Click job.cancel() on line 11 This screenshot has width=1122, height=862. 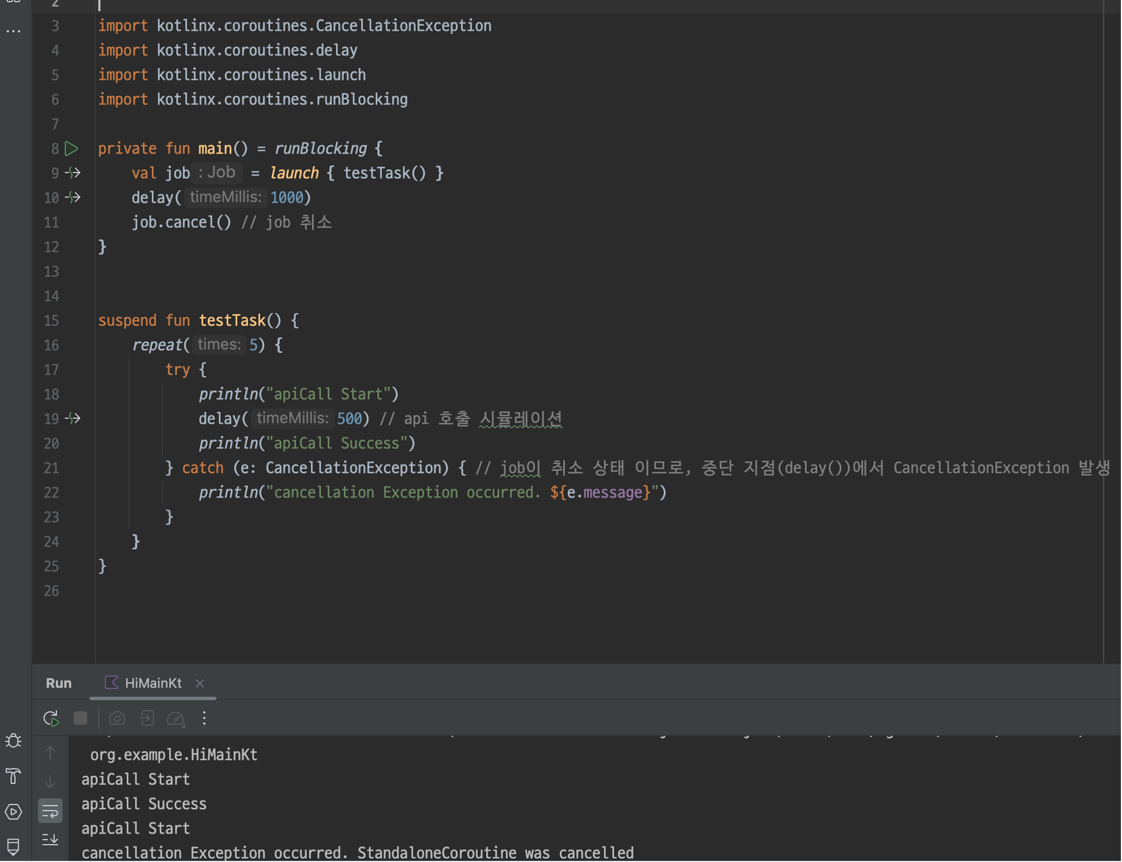point(181,222)
